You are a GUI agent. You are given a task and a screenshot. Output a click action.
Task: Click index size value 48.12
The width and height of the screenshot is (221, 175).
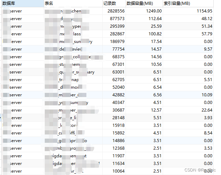pyautogui.click(x=207, y=19)
